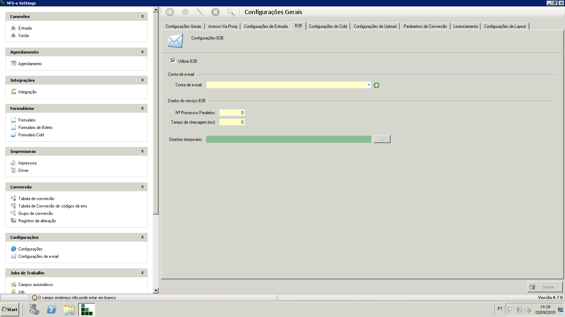Click the Configurações de e-mail envelope icon
This screenshot has height=317, width=565.
click(13, 256)
